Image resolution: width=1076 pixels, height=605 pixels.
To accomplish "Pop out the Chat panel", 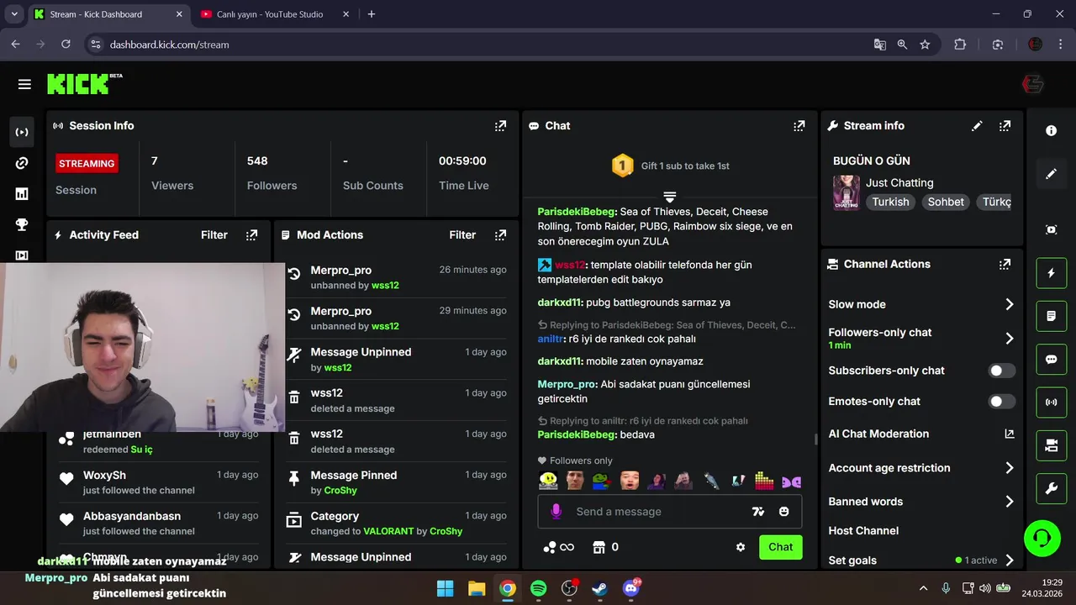I will click(x=799, y=126).
